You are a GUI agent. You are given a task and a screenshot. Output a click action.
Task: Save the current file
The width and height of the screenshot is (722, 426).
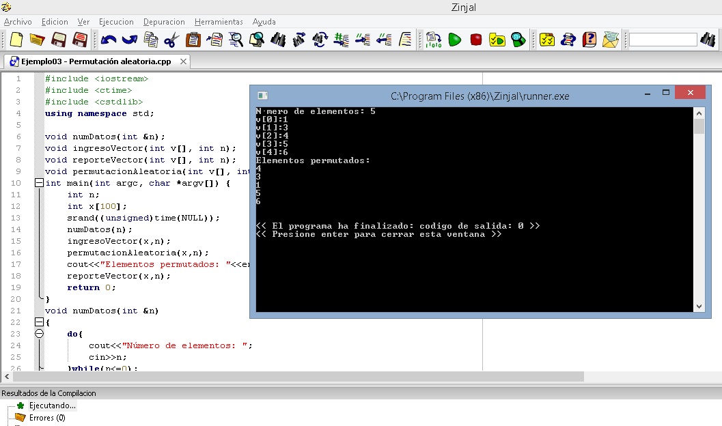pyautogui.click(x=59, y=40)
